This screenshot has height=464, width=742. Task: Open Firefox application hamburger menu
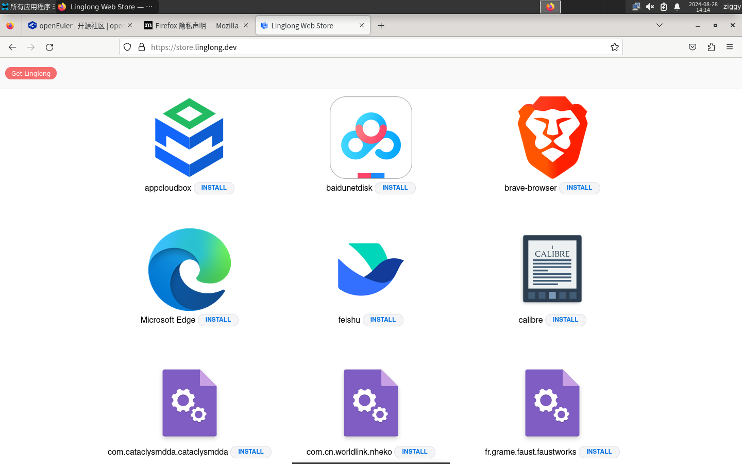click(730, 47)
